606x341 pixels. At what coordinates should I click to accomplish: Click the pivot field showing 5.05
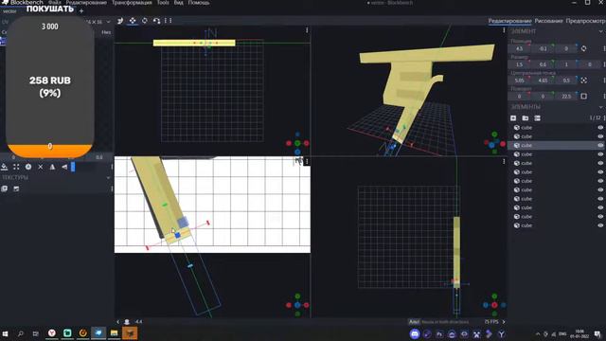520,81
